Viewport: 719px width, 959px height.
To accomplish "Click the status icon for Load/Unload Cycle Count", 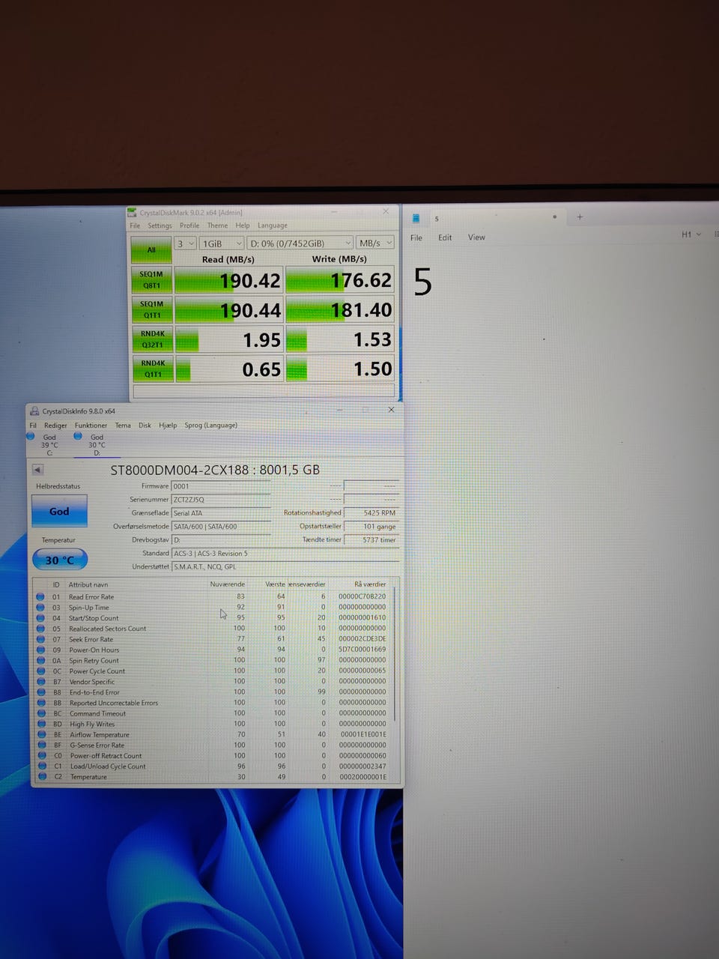I will (x=40, y=766).
